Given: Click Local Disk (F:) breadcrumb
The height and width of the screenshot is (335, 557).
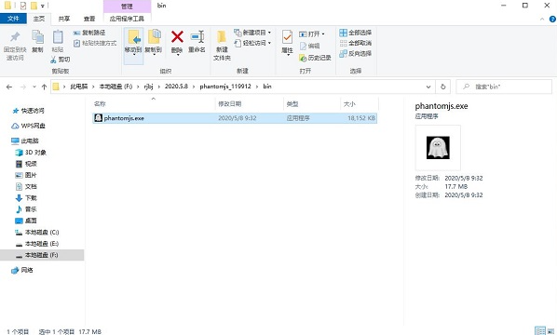Looking at the screenshot, I should [x=115, y=87].
